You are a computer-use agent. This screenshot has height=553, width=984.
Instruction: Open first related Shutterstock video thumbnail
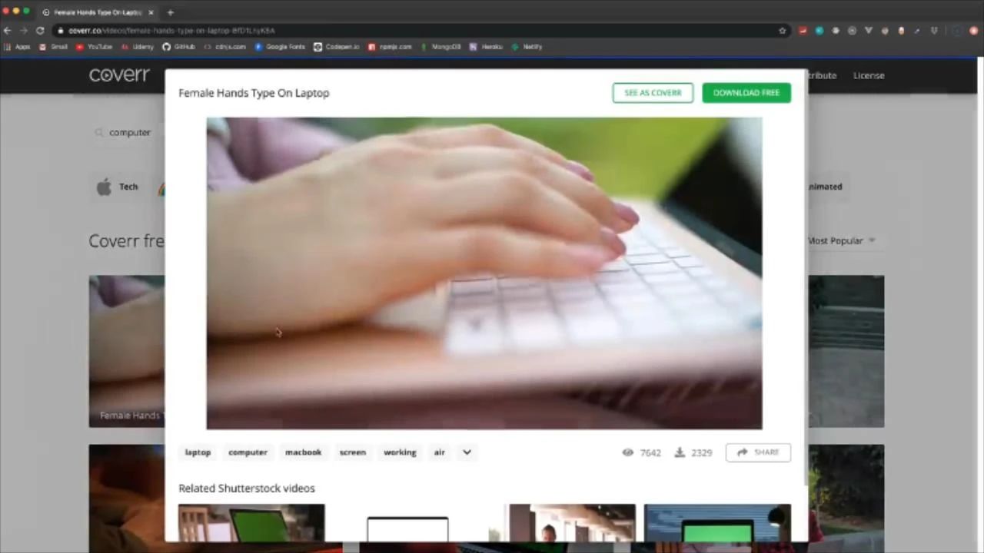point(251,523)
